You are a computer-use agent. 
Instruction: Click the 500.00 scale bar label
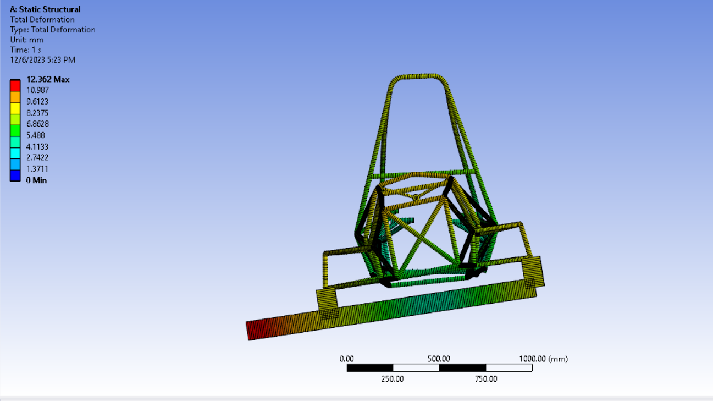pyautogui.click(x=438, y=358)
